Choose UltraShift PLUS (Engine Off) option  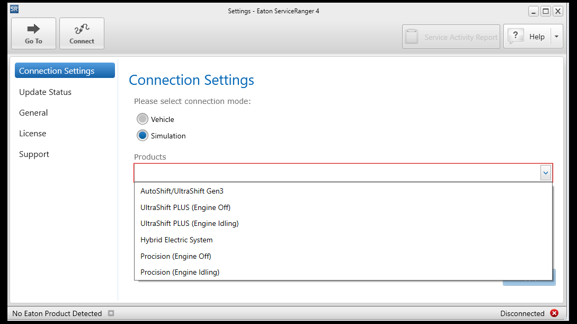coord(185,207)
